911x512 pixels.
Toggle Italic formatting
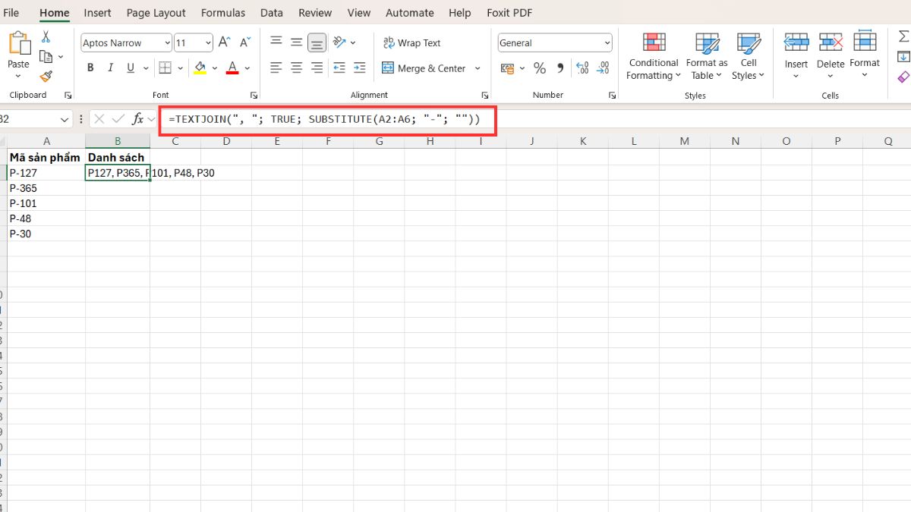(x=110, y=68)
